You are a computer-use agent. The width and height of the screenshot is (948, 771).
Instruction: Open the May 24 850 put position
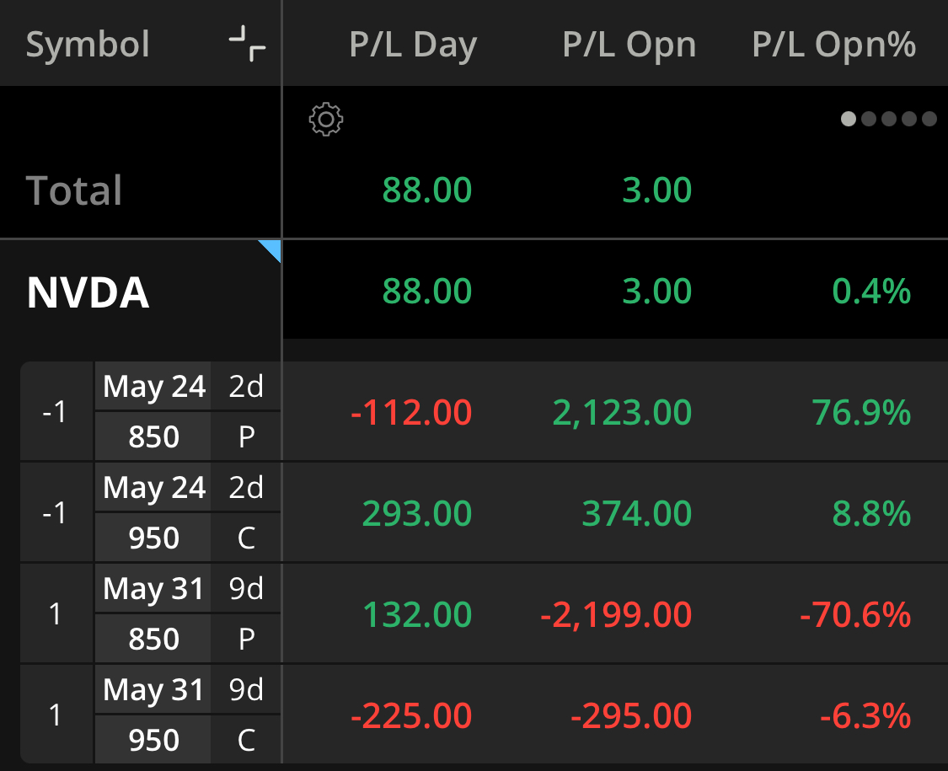[x=484, y=412]
